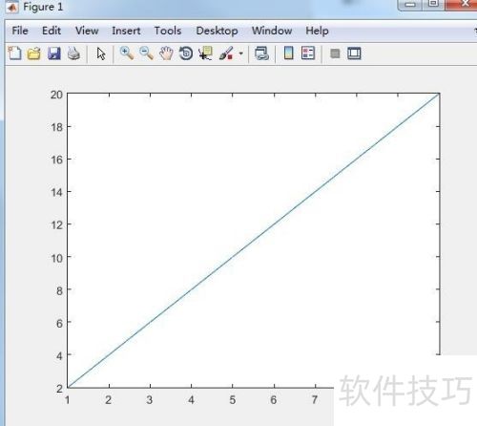Image resolution: width=477 pixels, height=426 pixels.
Task: Click the plotted diagonal line in the axes
Action: pos(254,241)
